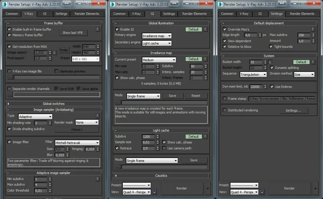Click the help icon in Image sampler rollout

[97, 116]
